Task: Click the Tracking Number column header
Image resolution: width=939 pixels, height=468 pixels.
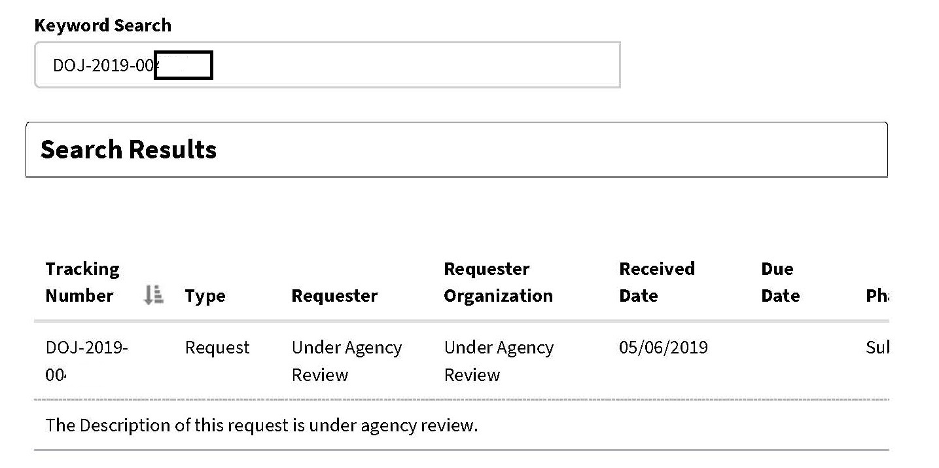Action: [x=82, y=282]
